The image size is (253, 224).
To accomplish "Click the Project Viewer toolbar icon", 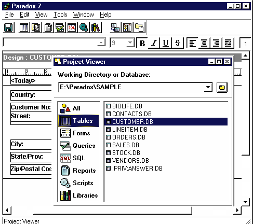I will [139, 27].
